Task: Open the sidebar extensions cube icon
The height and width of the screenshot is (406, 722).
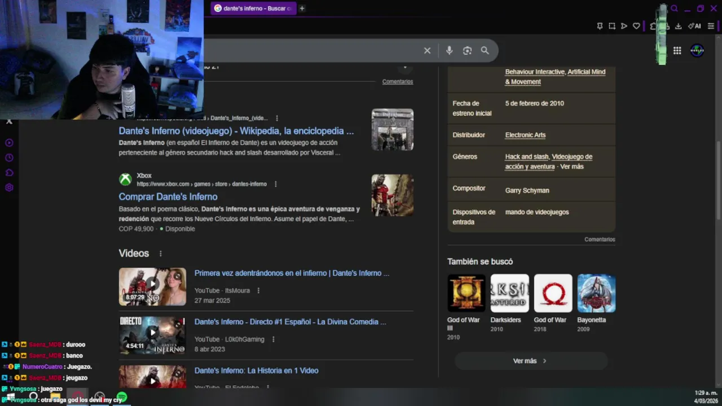Action: [x=9, y=173]
